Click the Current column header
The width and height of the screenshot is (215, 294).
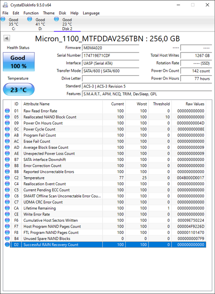click(114, 104)
